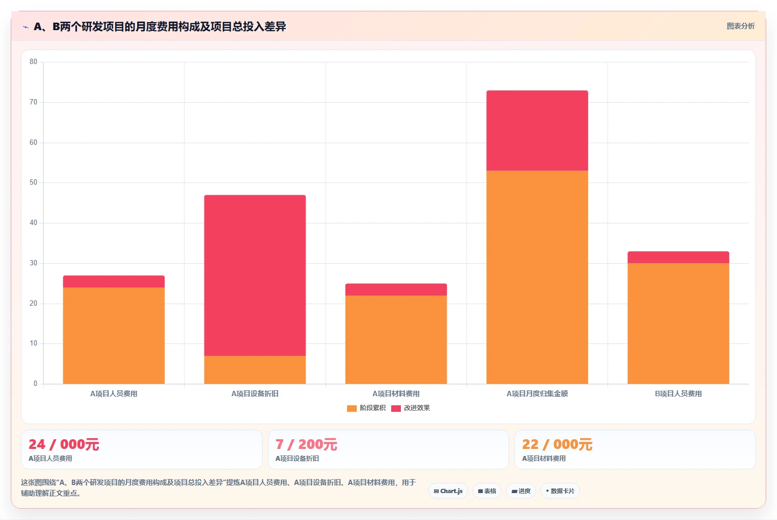Screen dimensions: 777x520
Task: Click the A项目设备折旧 x-axis label
Action: [x=255, y=393]
